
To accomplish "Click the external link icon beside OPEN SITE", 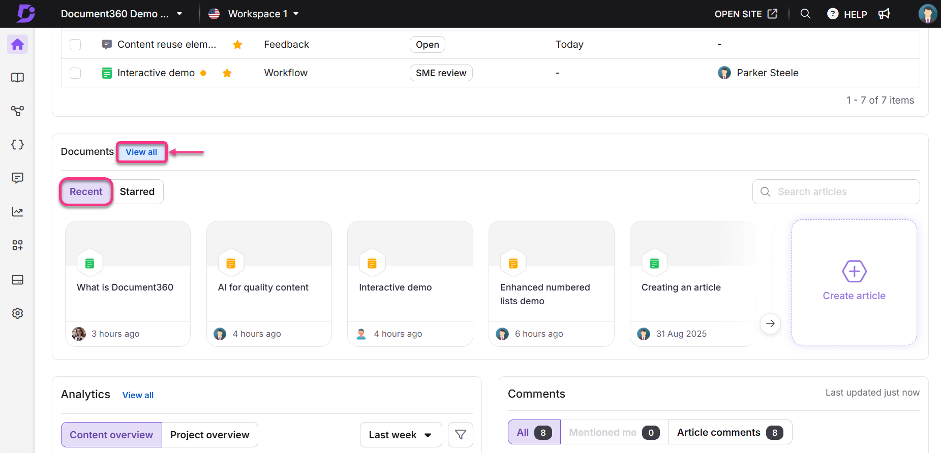I will pos(773,14).
